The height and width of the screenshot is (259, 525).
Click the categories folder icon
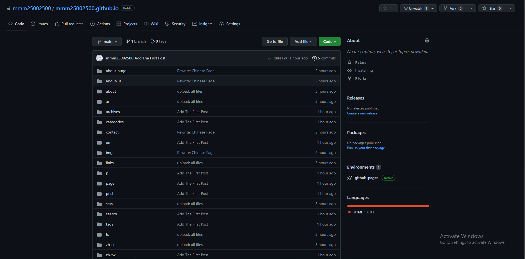(x=99, y=122)
